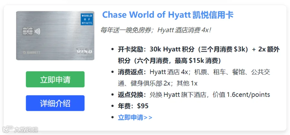This screenshot has height=135, width=290.
Task: Click the contactless symbol on the card
Action: 37,32
